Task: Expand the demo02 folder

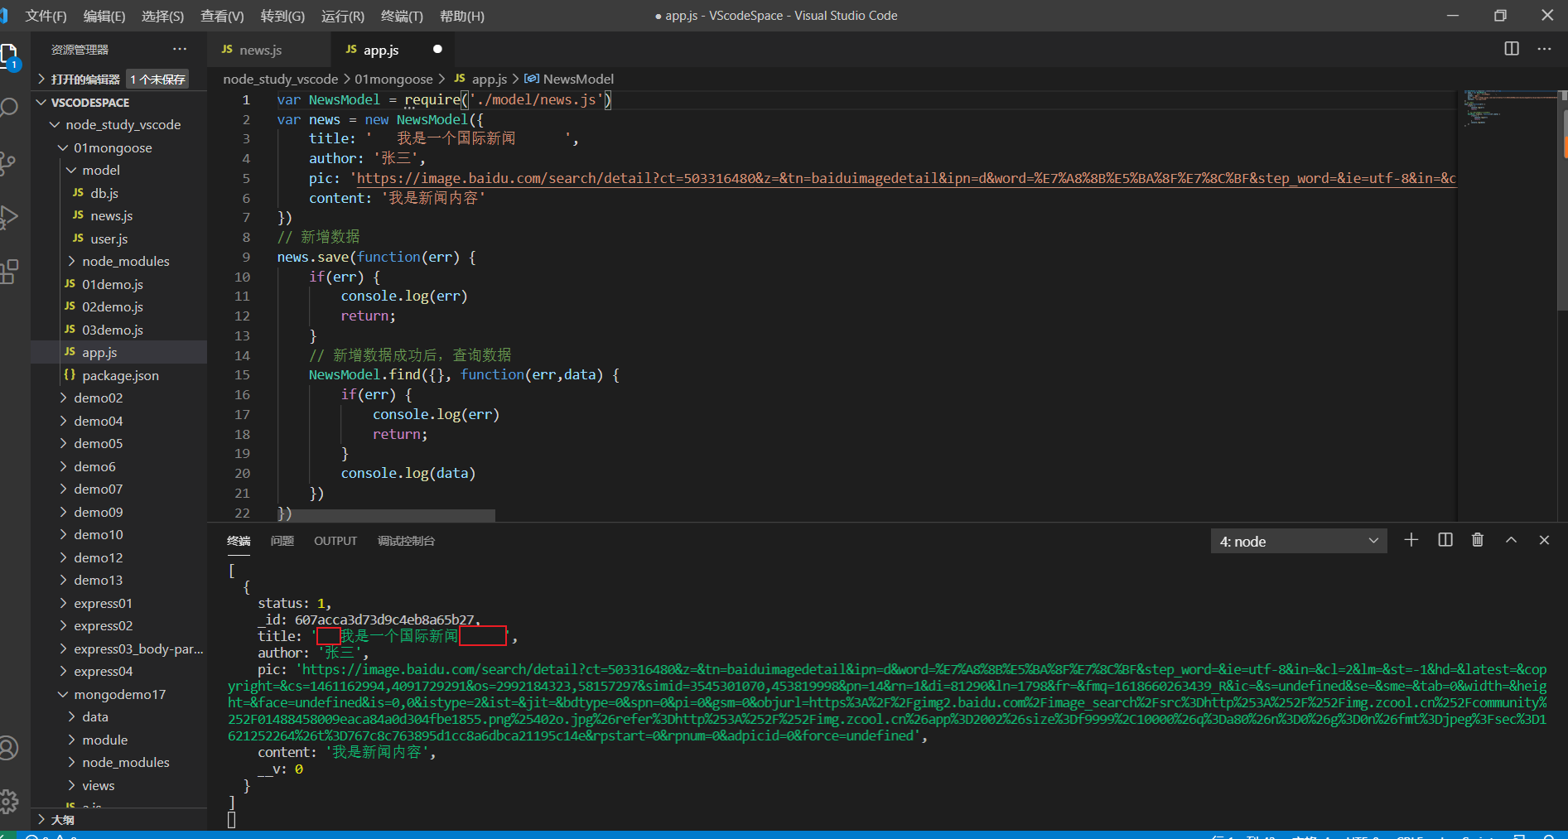Action: coord(119,398)
